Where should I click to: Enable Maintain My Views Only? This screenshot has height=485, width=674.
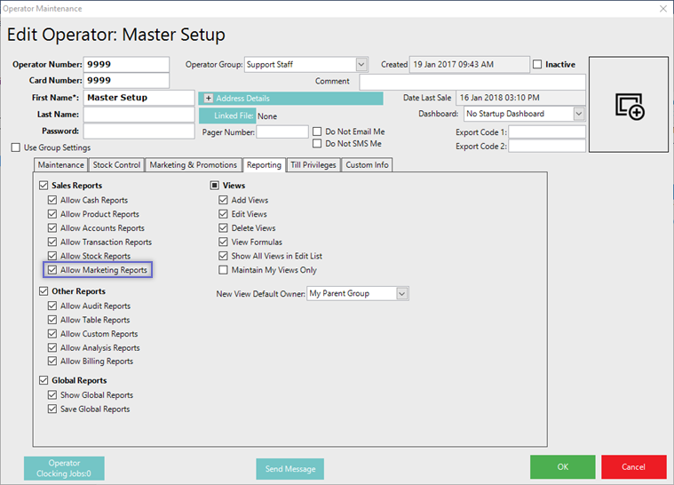click(x=224, y=270)
